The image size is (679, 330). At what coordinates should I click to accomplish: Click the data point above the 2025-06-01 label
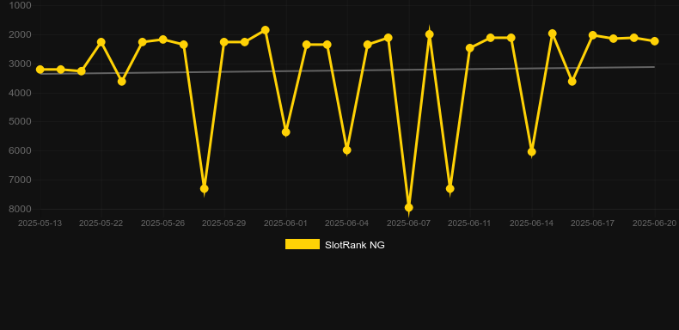point(286,132)
